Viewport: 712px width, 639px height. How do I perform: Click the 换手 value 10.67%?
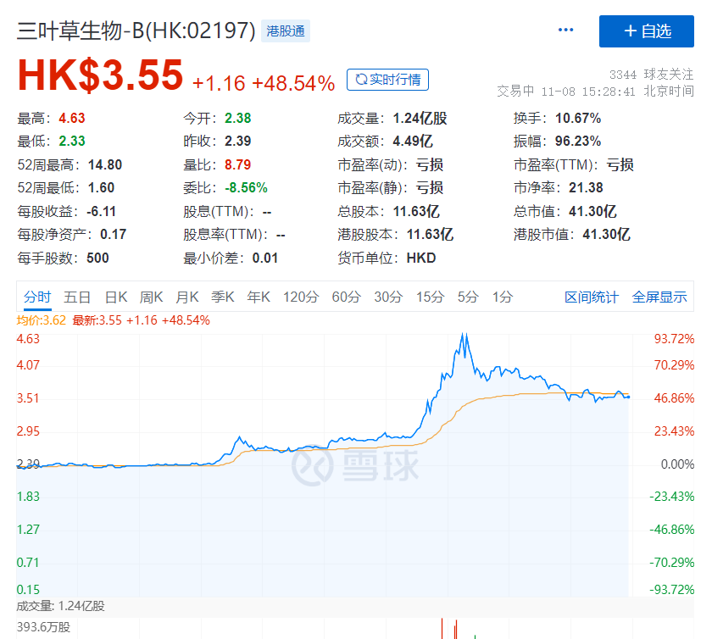(578, 119)
